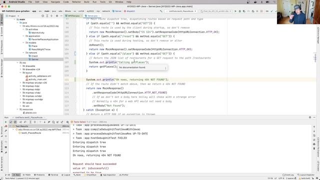Open Pixel device selector dropdown

[x=216, y=11]
